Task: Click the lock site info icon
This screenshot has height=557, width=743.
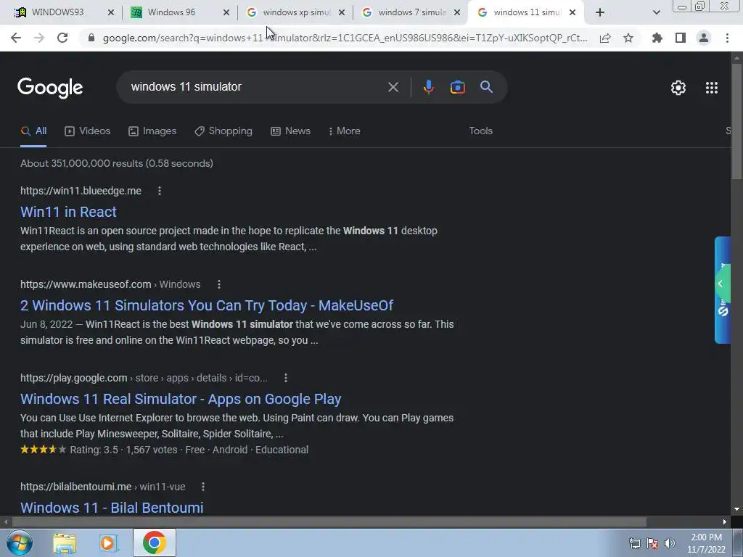Action: coord(91,38)
